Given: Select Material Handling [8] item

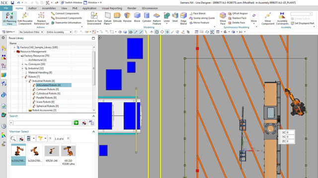Looking at the screenshot, I should (40, 73).
